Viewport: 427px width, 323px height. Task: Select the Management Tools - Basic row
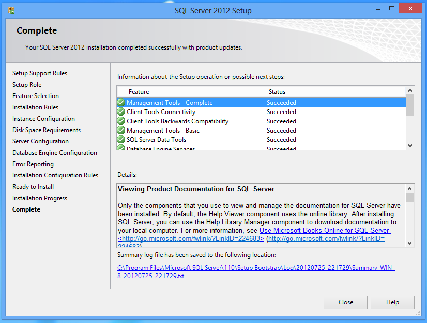pos(262,131)
